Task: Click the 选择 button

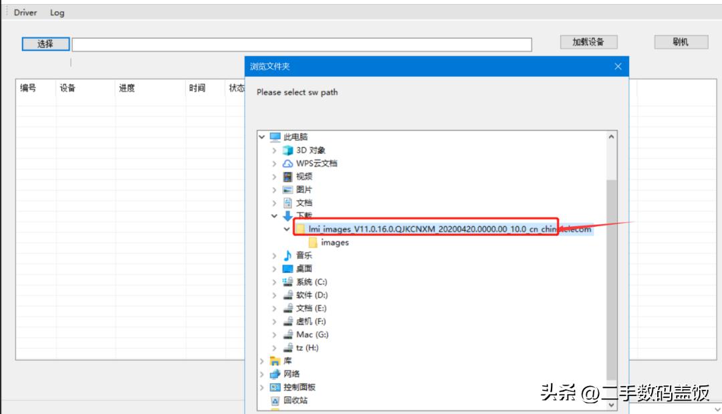Action: pos(45,43)
